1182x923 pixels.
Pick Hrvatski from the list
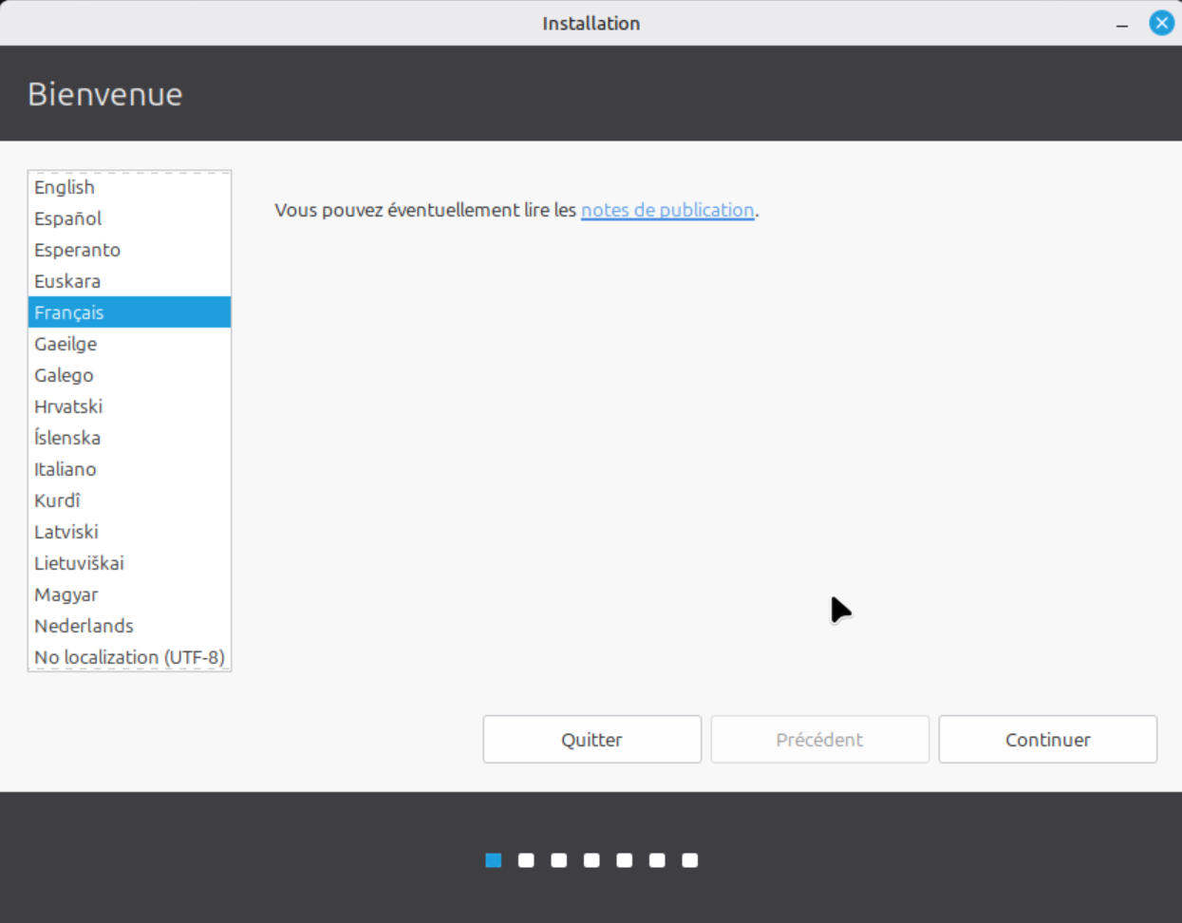[x=129, y=406]
